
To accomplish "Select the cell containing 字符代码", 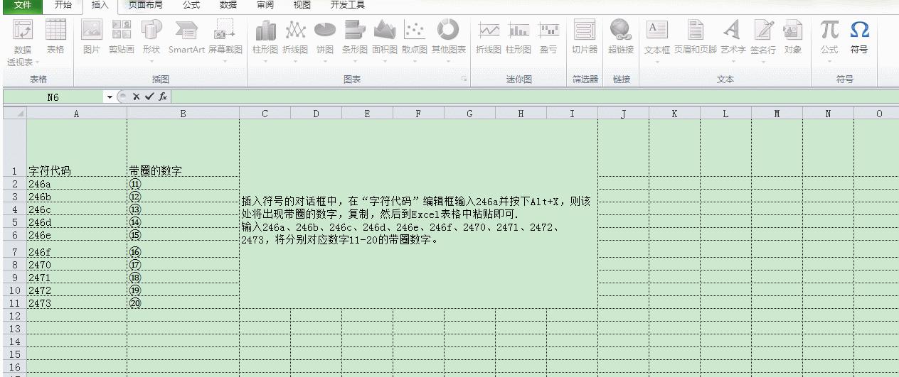I will [77, 148].
